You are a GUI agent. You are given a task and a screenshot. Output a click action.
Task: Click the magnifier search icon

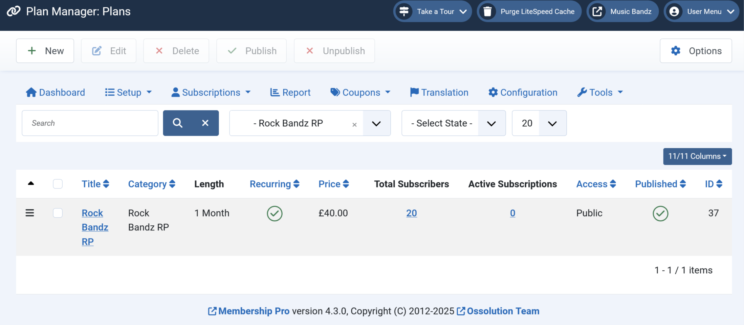pos(177,123)
